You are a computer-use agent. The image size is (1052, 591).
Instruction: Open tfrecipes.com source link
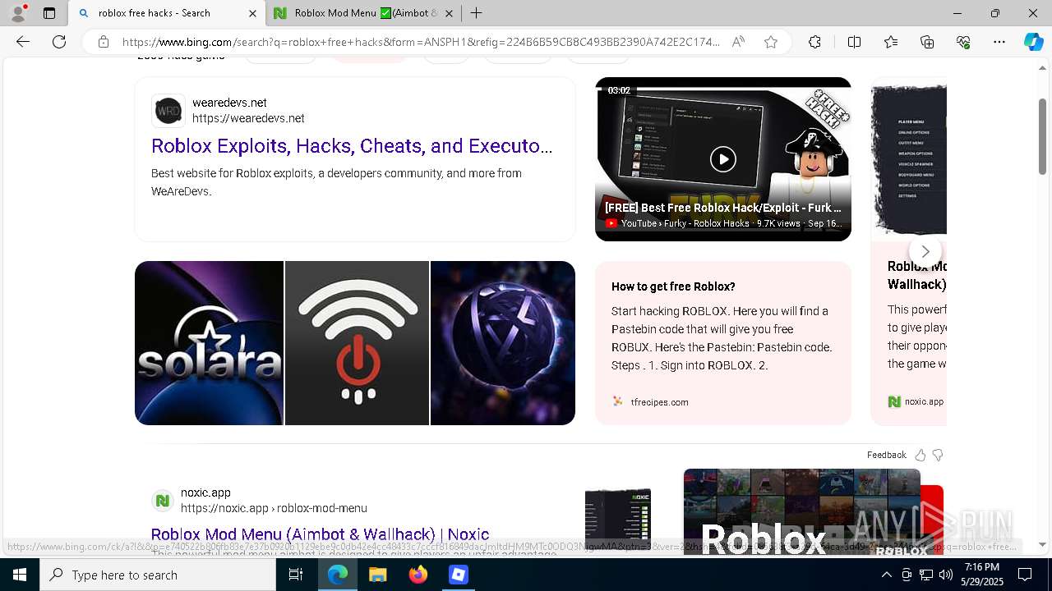pyautogui.click(x=659, y=402)
